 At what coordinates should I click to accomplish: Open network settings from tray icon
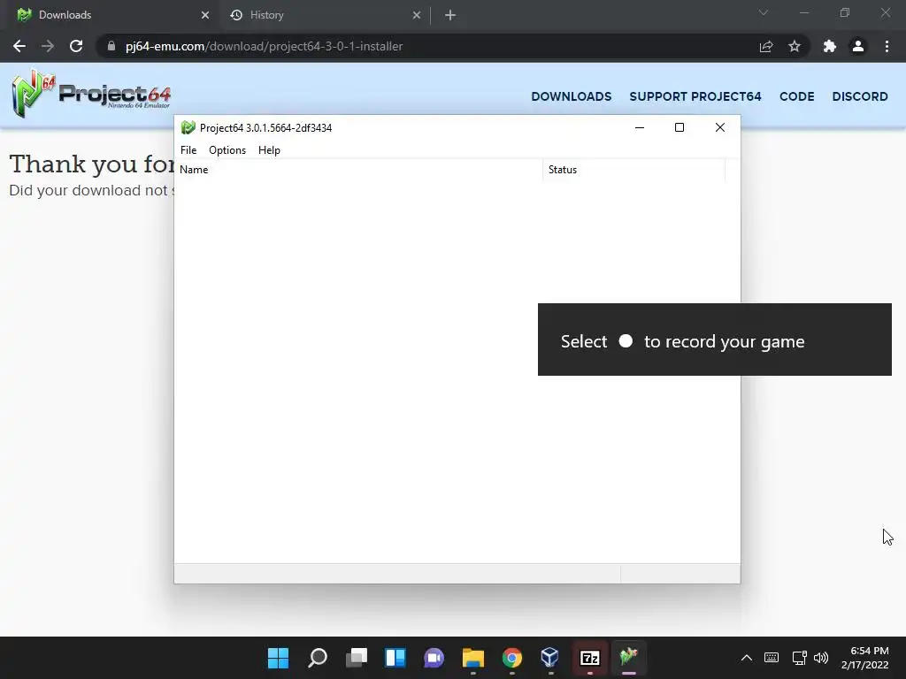pos(799,658)
